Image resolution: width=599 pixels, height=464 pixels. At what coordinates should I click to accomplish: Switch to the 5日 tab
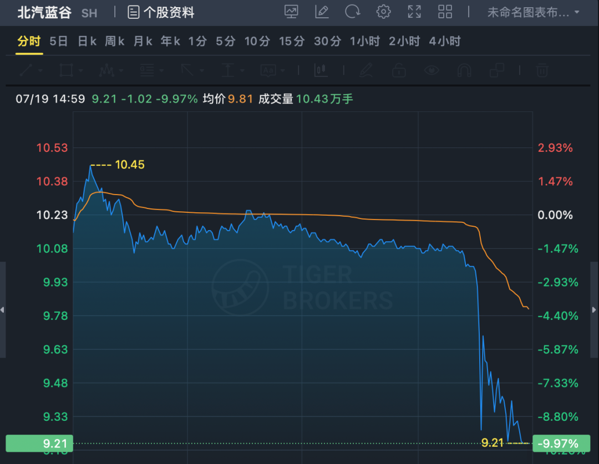58,41
